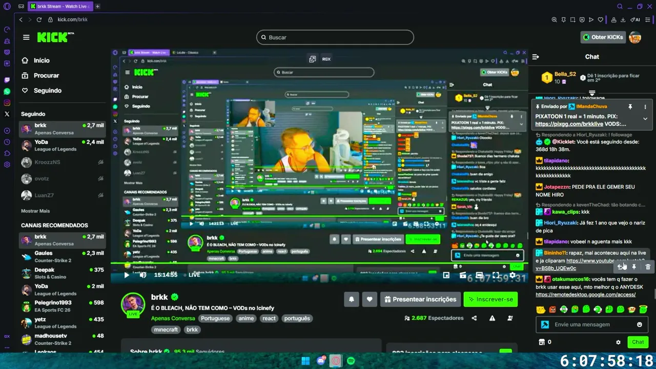The height and width of the screenshot is (369, 656).
Task: Open the user profile avatar menu
Action: [x=635, y=37]
